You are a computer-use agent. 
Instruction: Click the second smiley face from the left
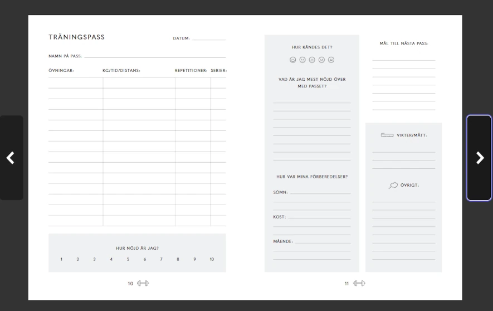click(302, 60)
